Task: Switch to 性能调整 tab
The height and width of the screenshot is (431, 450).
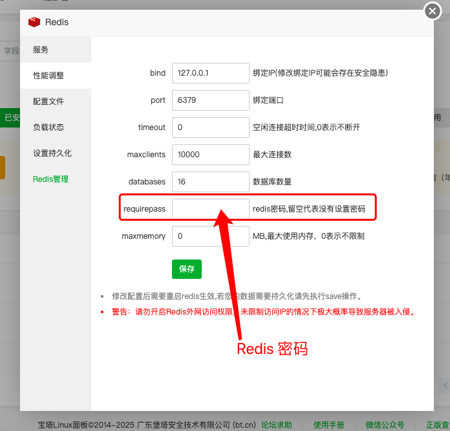Action: pyautogui.click(x=56, y=76)
